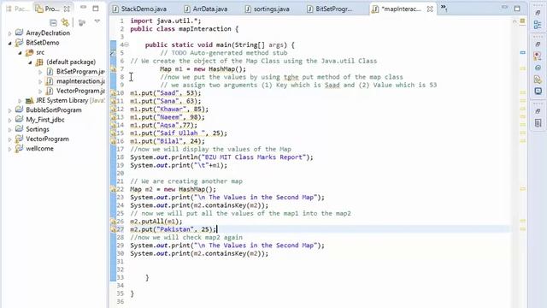Expand the mapInteraction.java file node

click(40, 82)
